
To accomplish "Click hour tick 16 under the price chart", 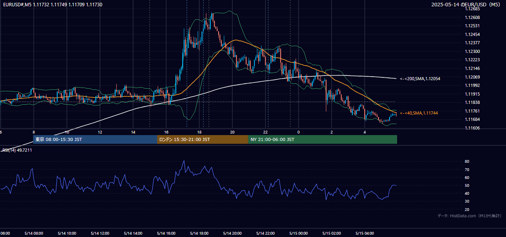I will 166,132.
